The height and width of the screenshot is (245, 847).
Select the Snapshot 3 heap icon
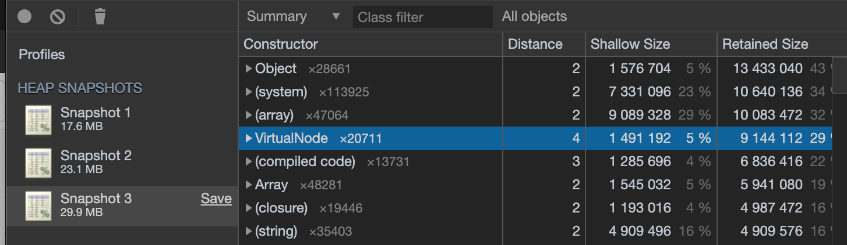pyautogui.click(x=38, y=206)
